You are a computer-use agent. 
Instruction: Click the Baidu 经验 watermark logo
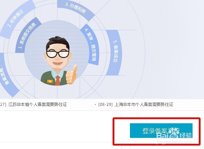coord(174,135)
